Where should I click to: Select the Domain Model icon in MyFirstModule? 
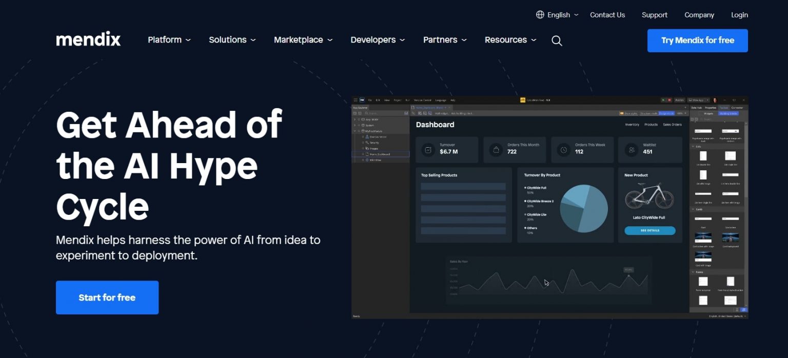coord(367,137)
